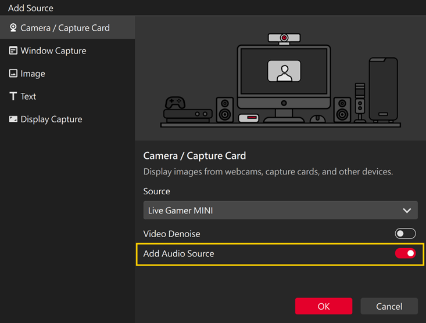Select the Display Capture label in the sidebar

[51, 119]
